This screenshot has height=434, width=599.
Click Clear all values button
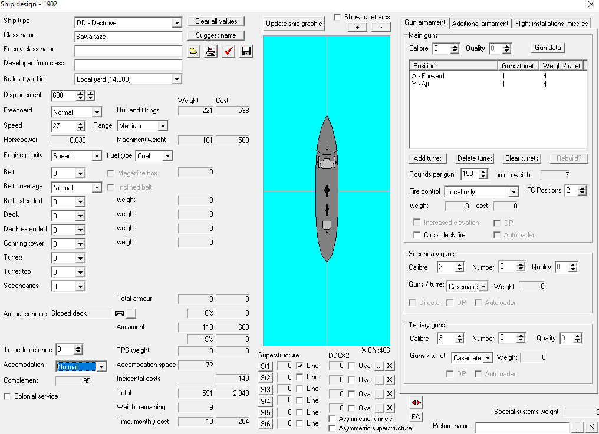tap(216, 21)
